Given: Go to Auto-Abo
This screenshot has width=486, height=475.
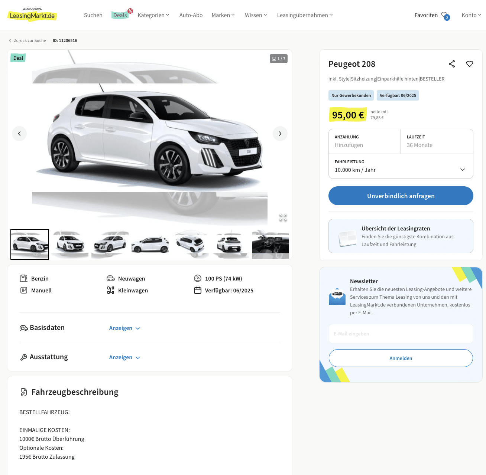Looking at the screenshot, I should [191, 15].
